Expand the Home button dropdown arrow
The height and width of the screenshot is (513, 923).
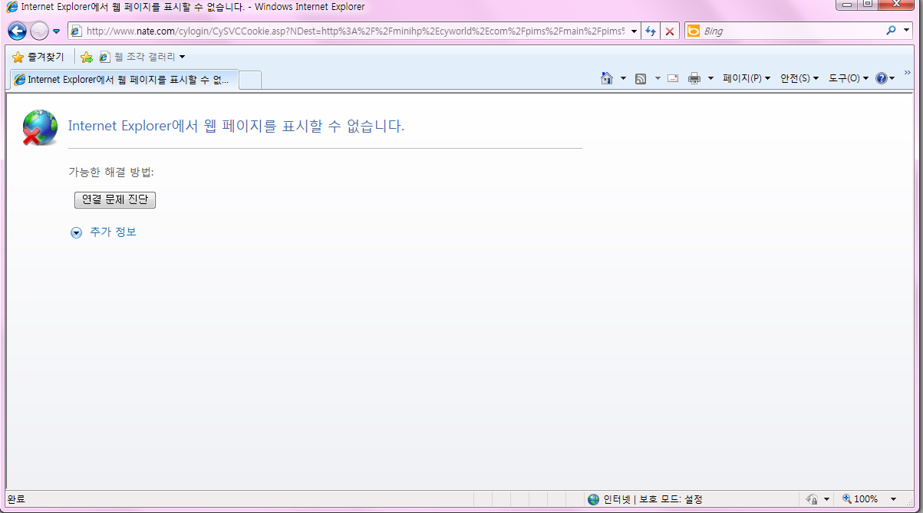(x=623, y=78)
